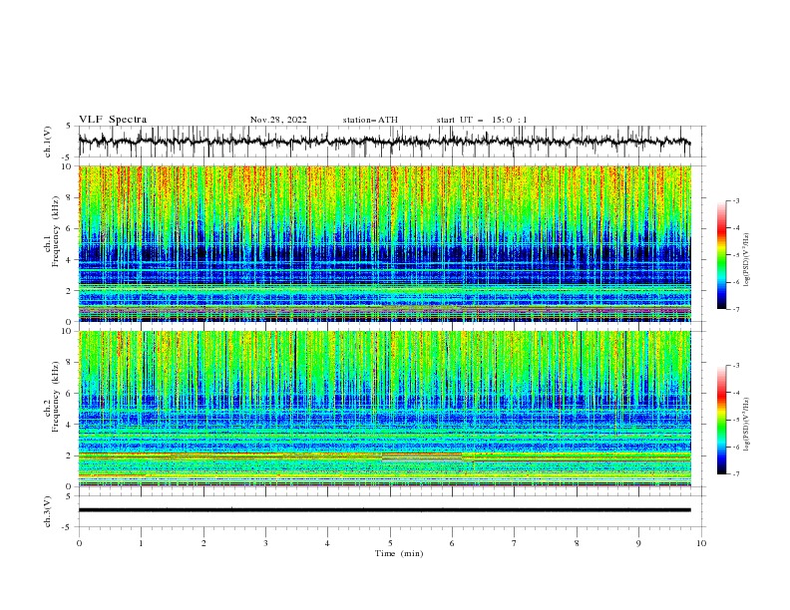Click the date text "Nov.28, 2022"
This screenshot has width=790, height=610.
278,120
